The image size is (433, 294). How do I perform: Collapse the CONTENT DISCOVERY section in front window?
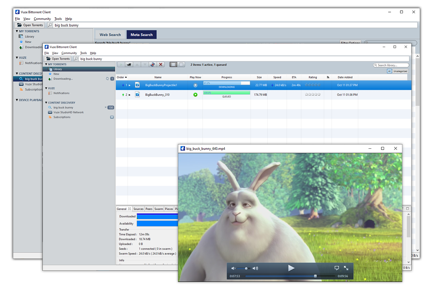tap(46, 103)
